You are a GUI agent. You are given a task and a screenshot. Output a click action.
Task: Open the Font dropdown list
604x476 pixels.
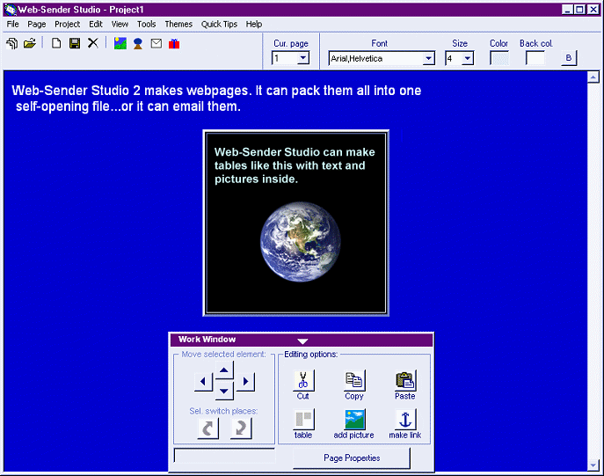(x=428, y=59)
